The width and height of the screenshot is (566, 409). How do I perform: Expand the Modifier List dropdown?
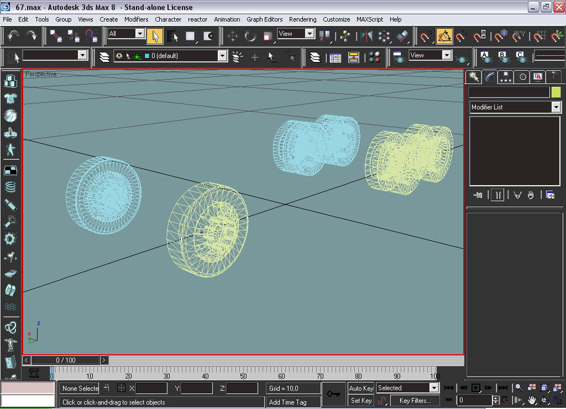point(556,107)
